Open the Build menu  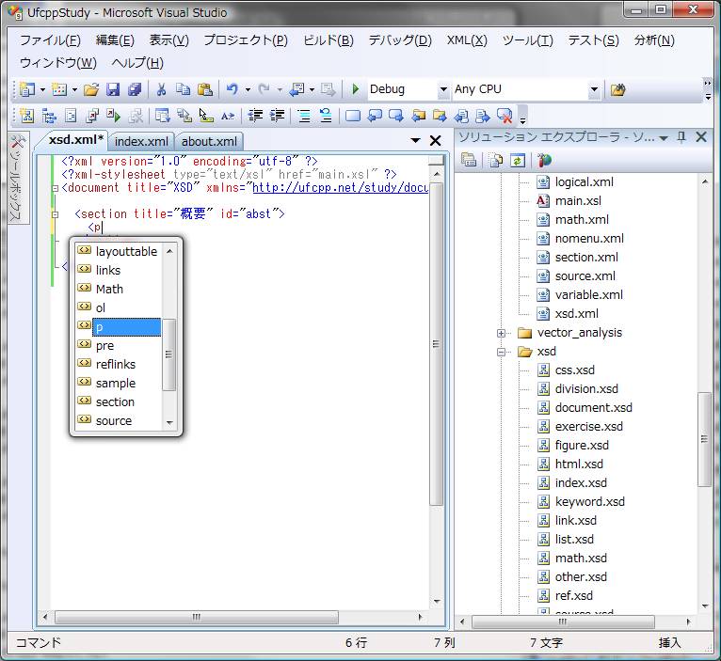(x=328, y=40)
